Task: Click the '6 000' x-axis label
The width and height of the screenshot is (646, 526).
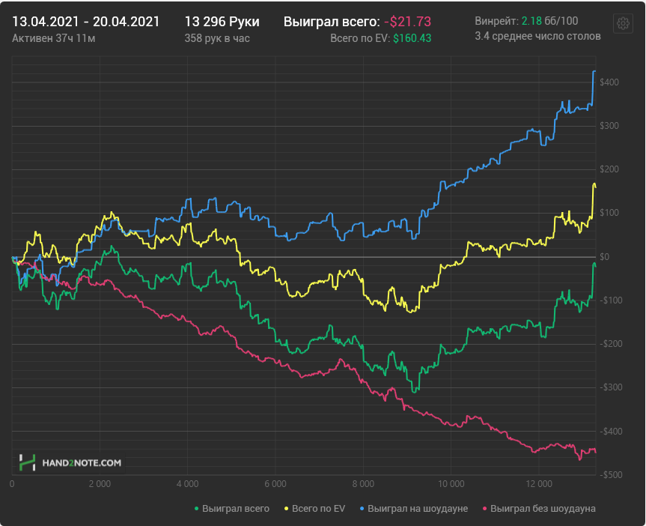Action: (x=275, y=484)
